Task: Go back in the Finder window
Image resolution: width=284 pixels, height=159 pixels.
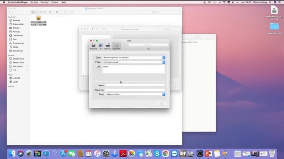Action: 10,12
